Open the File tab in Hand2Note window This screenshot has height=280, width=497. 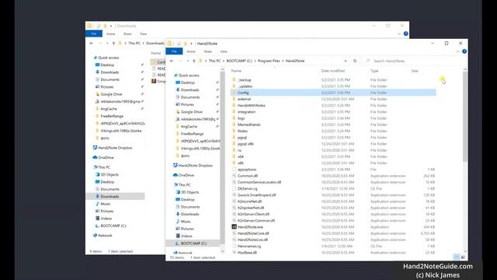174,51
